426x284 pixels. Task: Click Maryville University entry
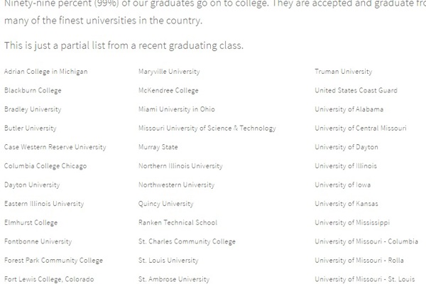point(169,72)
